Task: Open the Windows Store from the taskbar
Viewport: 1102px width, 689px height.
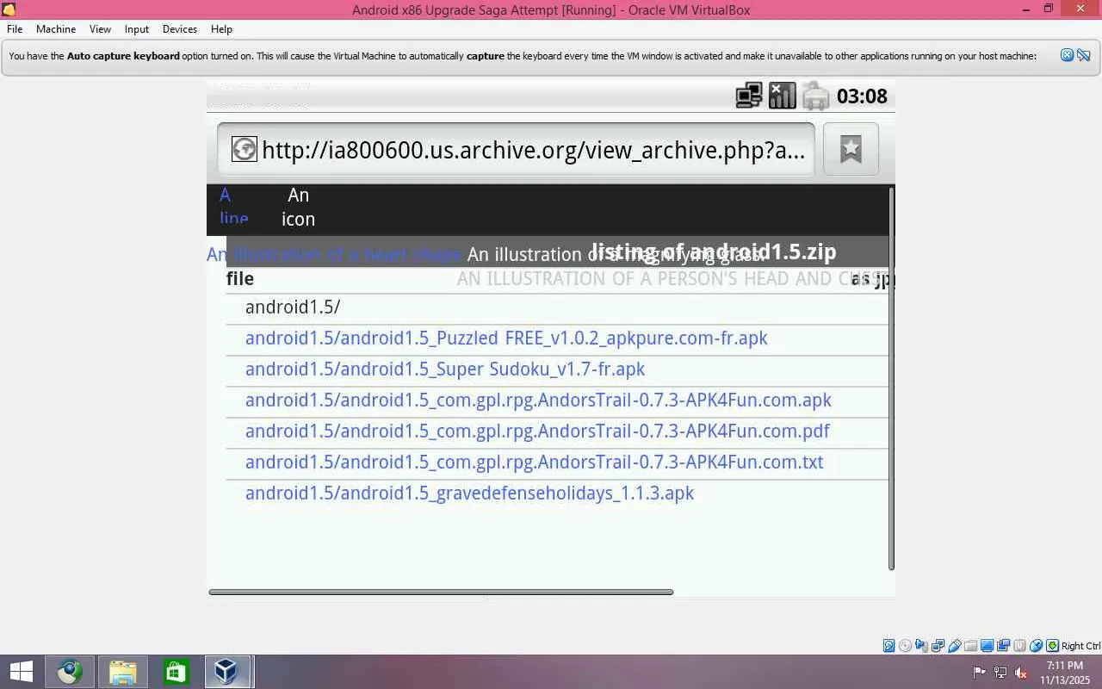Action: click(176, 672)
